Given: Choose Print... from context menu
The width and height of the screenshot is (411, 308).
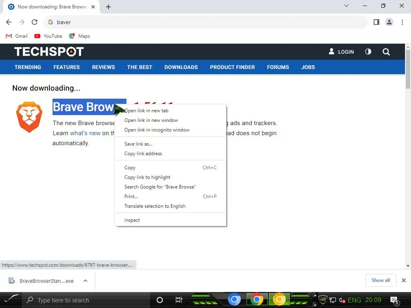Looking at the screenshot, I should pos(170,197).
